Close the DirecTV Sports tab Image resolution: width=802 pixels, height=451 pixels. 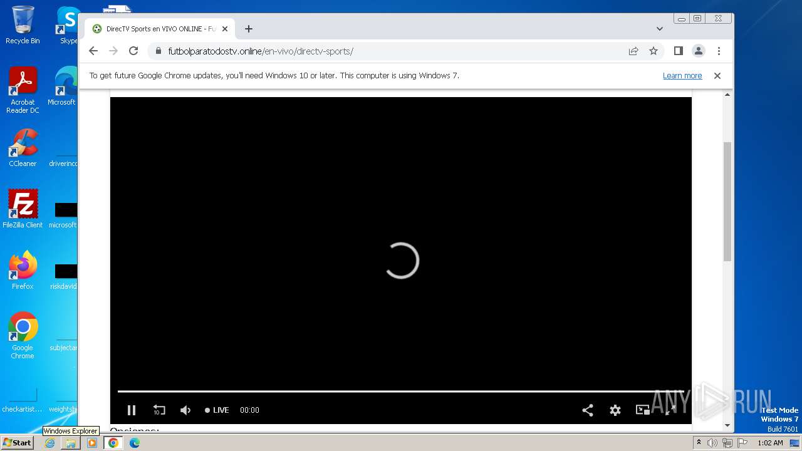click(x=225, y=29)
